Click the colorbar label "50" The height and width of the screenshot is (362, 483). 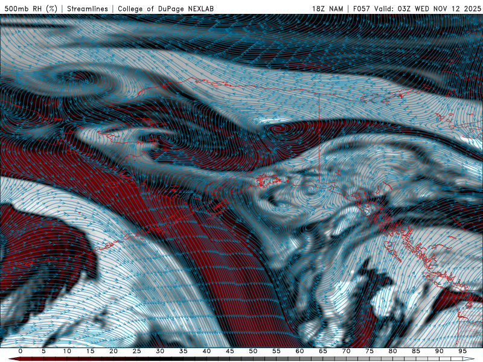(253, 351)
